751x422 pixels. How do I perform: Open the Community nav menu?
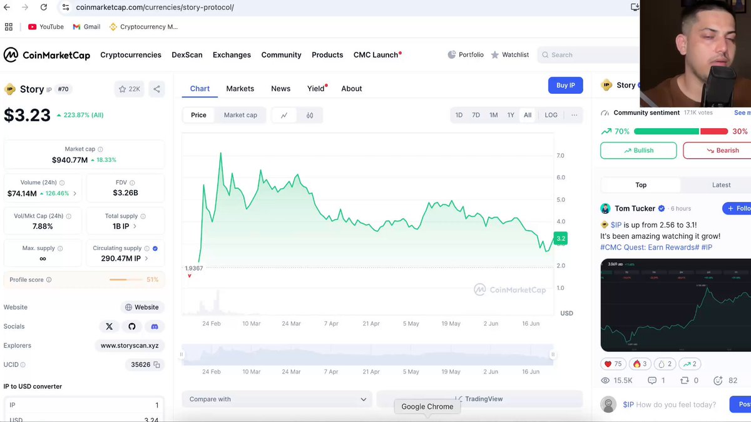[x=281, y=55]
